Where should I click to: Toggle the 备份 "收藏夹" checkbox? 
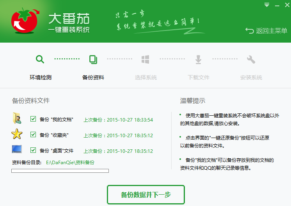point(33,134)
